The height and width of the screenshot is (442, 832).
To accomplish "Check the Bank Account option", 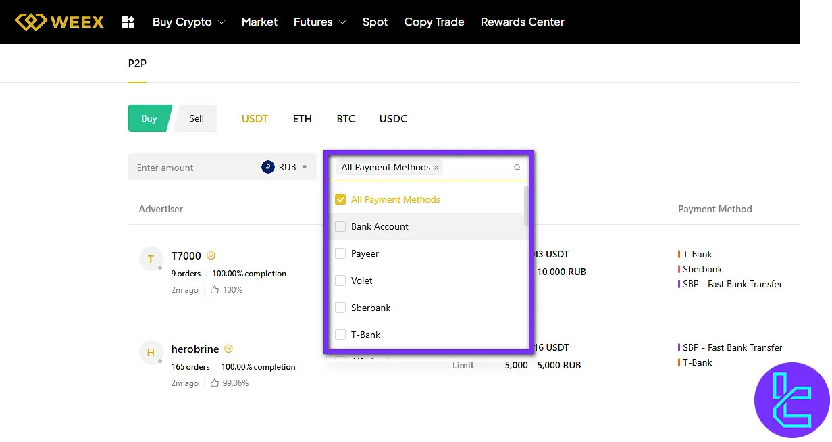I will coord(340,226).
